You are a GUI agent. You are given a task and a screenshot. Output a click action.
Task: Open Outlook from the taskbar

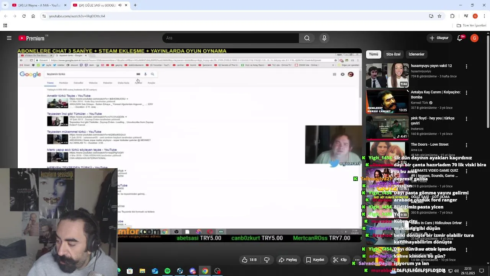pos(155,271)
